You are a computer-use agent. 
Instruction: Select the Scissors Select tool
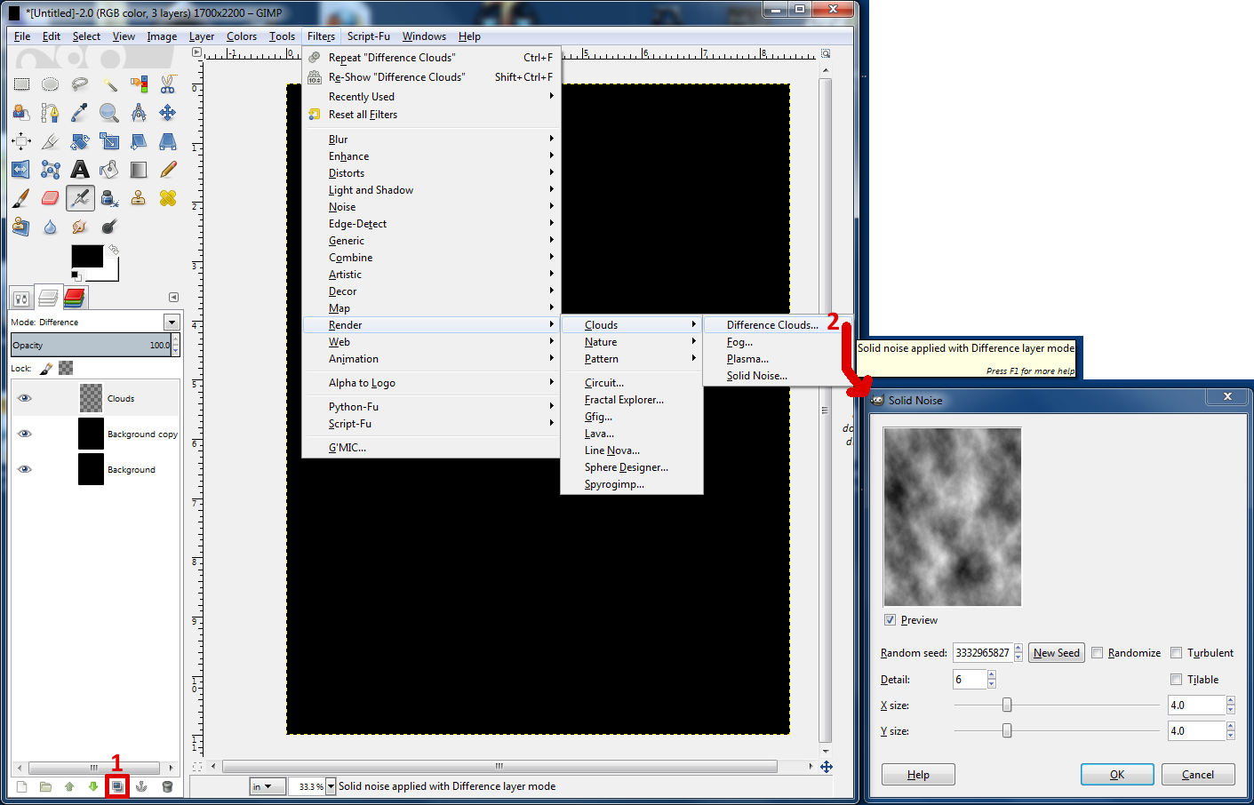click(168, 84)
